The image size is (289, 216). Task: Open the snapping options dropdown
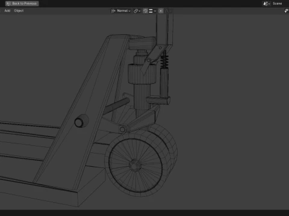(x=152, y=11)
